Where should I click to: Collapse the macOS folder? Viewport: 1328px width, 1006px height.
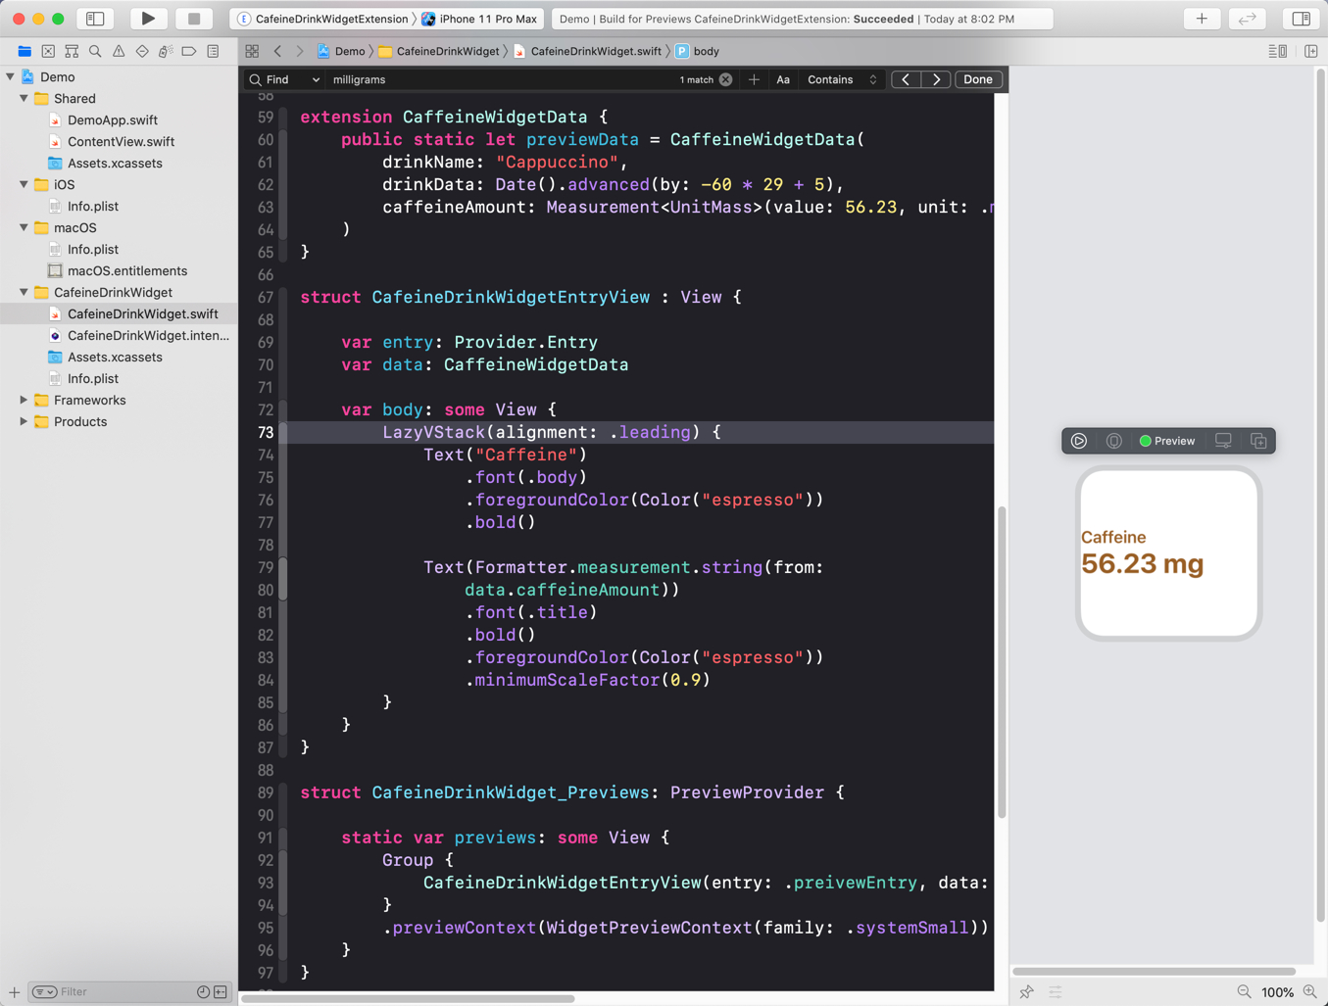tap(24, 227)
